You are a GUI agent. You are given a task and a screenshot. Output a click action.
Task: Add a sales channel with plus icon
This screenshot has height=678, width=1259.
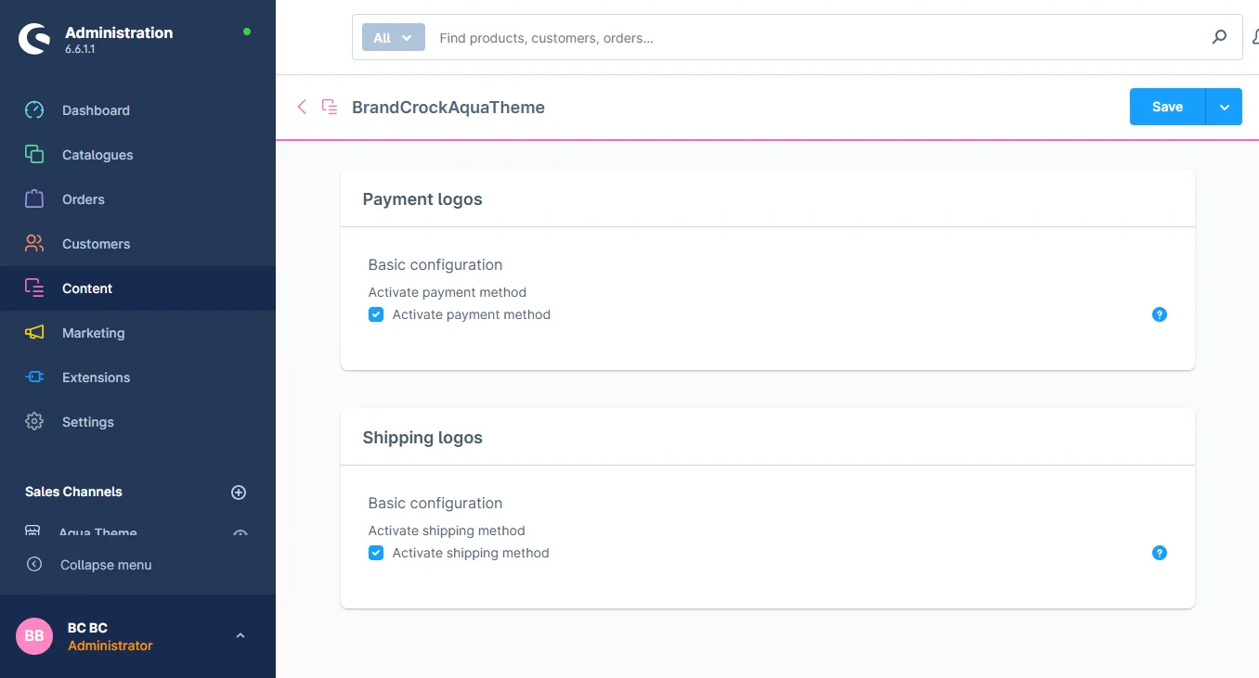[239, 493]
